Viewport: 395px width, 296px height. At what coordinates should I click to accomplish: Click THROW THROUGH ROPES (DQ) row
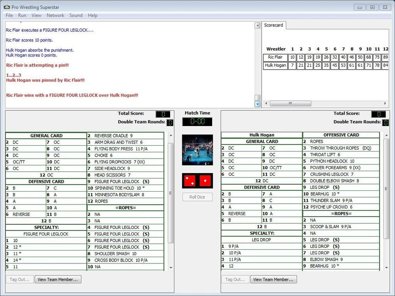[341, 148]
